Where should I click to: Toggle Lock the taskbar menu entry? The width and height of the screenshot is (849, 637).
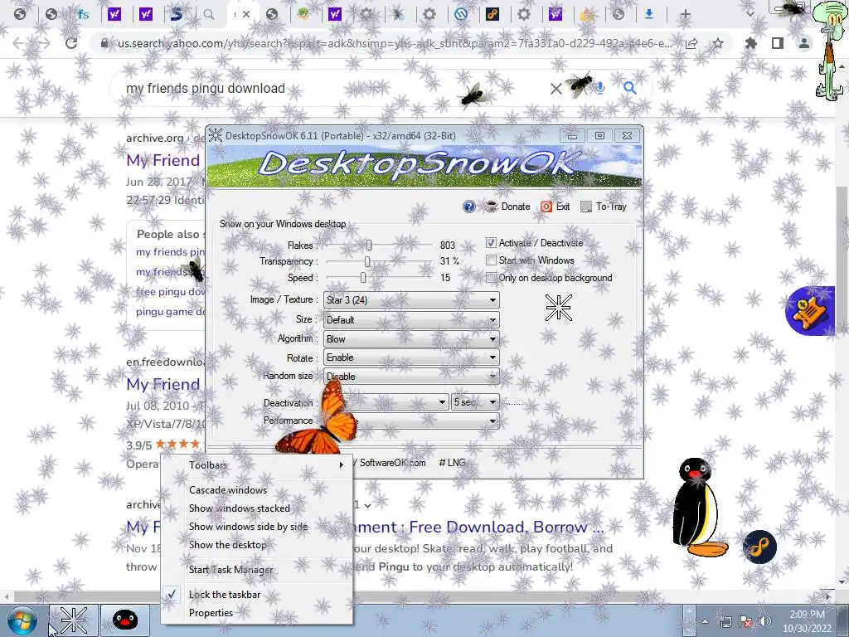pyautogui.click(x=257, y=595)
